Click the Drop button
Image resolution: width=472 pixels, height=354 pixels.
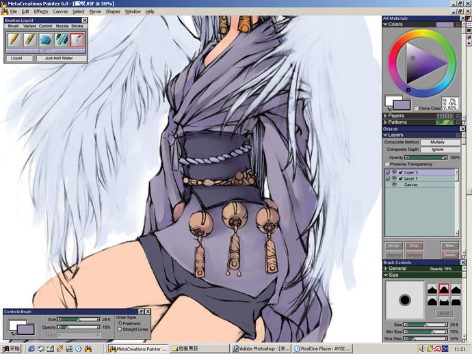(x=414, y=246)
